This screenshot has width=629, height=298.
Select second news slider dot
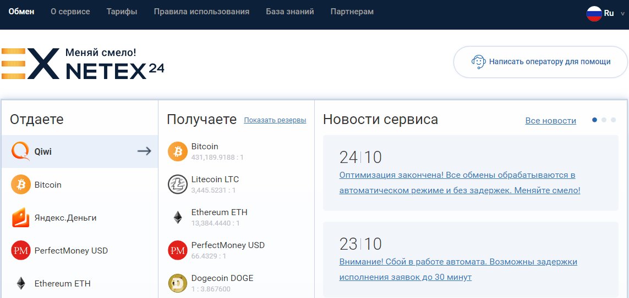604,120
